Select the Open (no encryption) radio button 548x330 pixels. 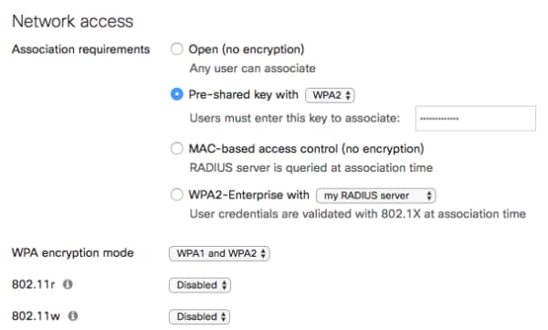coord(177,49)
